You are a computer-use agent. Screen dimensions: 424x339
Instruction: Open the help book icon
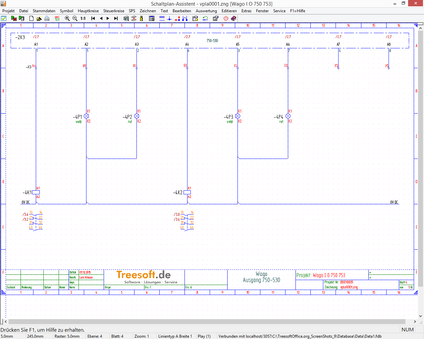234,19
